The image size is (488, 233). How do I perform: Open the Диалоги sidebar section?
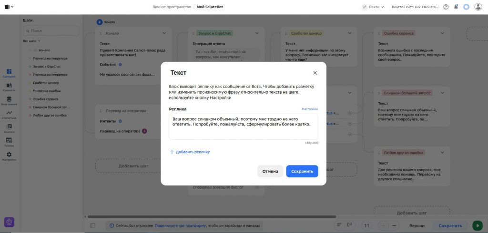click(x=9, y=128)
